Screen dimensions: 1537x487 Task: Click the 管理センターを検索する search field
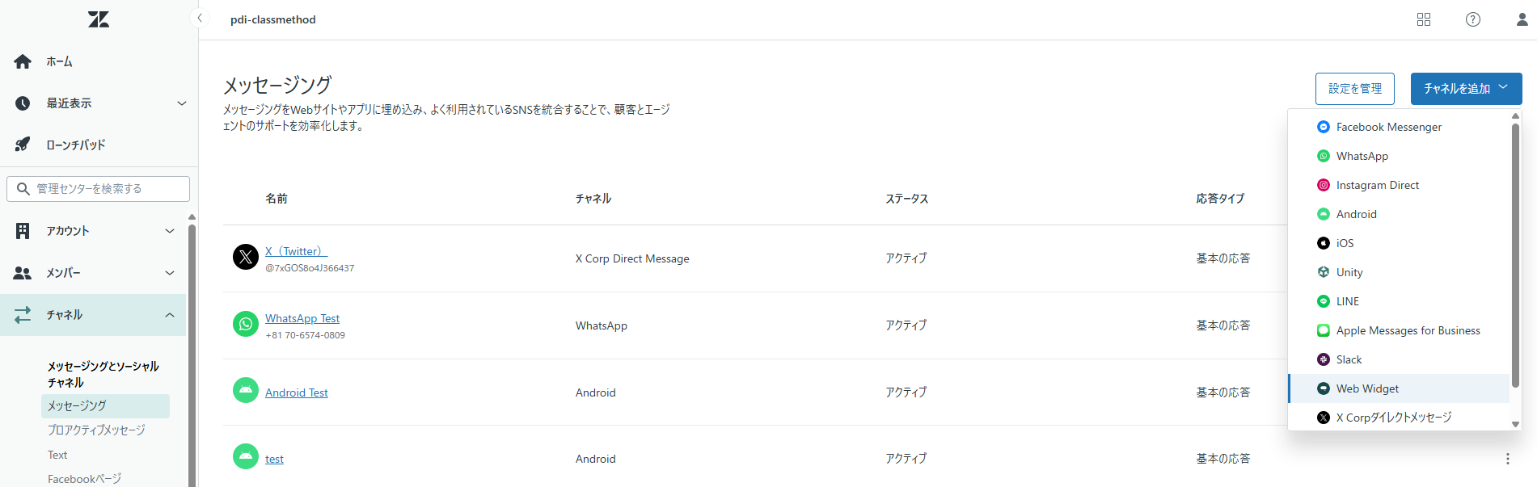pos(97,188)
